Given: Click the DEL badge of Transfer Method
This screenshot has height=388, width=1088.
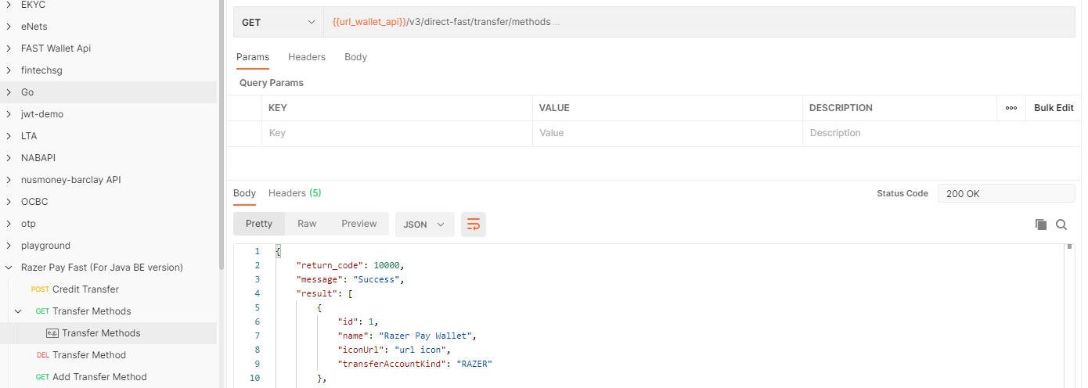Looking at the screenshot, I should pyautogui.click(x=42, y=355).
